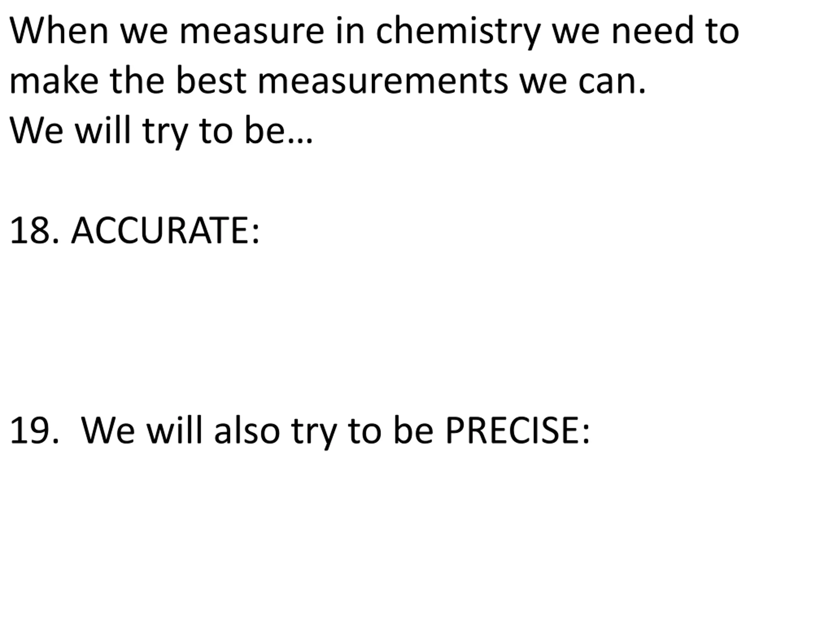Click the item number "19."
The height and width of the screenshot is (625, 833).
pos(34,431)
